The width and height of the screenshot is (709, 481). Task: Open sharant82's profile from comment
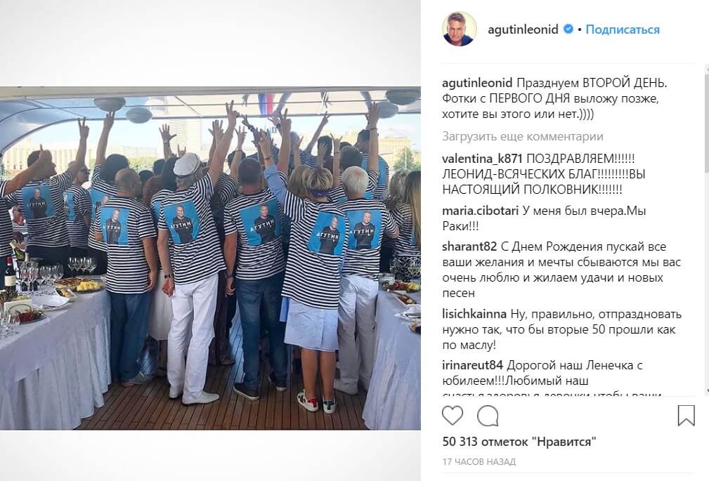pos(469,247)
